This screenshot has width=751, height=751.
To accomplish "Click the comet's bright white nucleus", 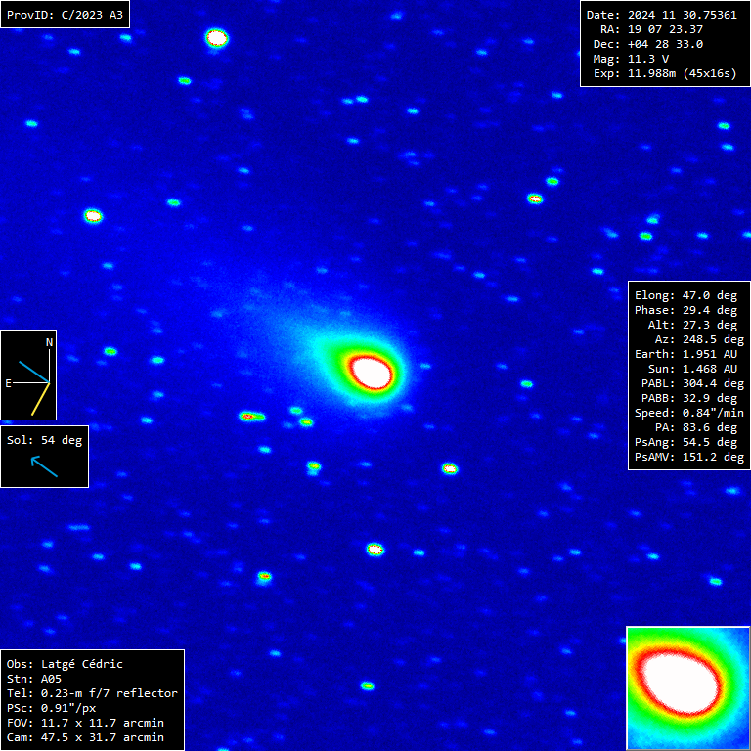I will [372, 372].
